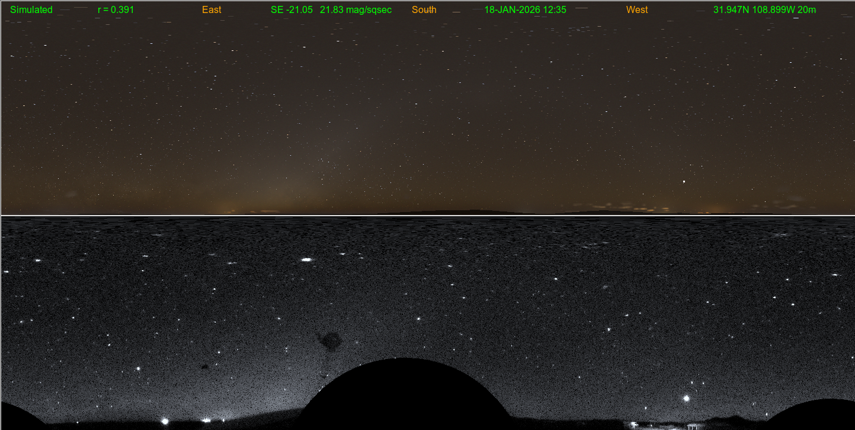The width and height of the screenshot is (855, 430).
Task: Click the bright elongated star near camera panel top
Action: coord(306,259)
